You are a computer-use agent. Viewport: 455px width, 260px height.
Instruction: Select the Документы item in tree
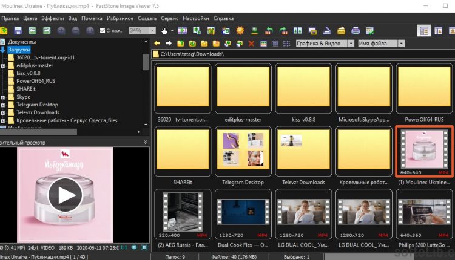[x=22, y=42]
